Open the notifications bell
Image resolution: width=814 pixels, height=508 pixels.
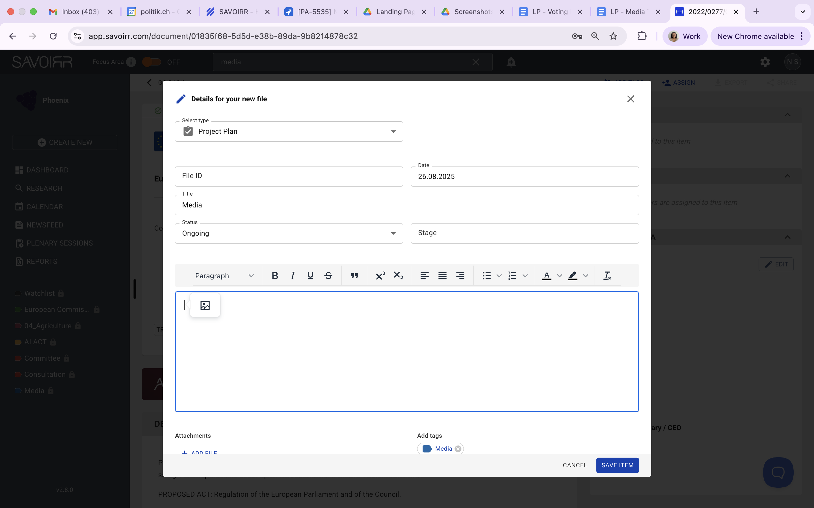(x=511, y=62)
